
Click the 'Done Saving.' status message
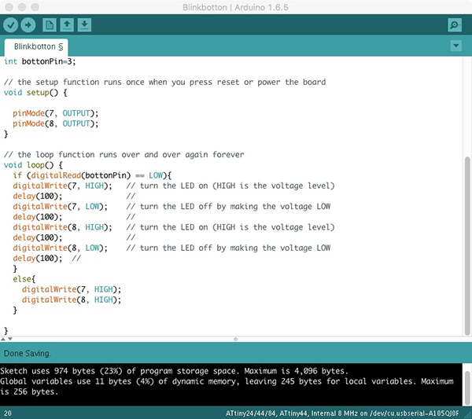coord(27,354)
